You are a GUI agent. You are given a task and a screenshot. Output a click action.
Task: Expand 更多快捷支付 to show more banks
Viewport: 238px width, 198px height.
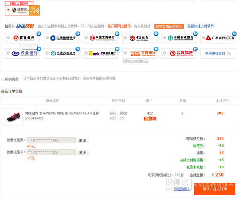(217, 53)
